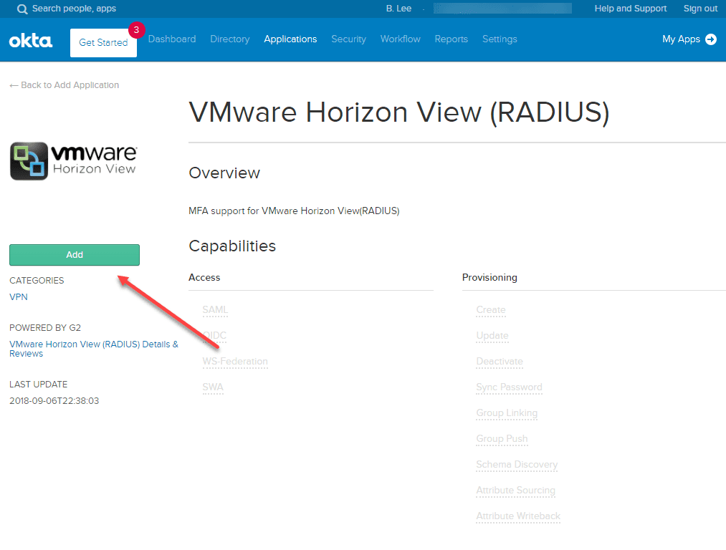
Task: Click the MFA support overview description
Action: tap(294, 211)
